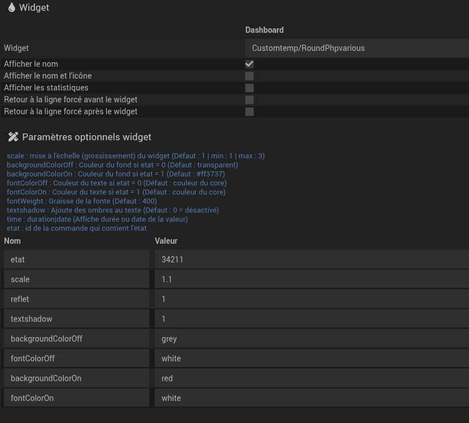Click the fontColorOff name field
The width and height of the screenshot is (469, 423).
pyautogui.click(x=76, y=359)
